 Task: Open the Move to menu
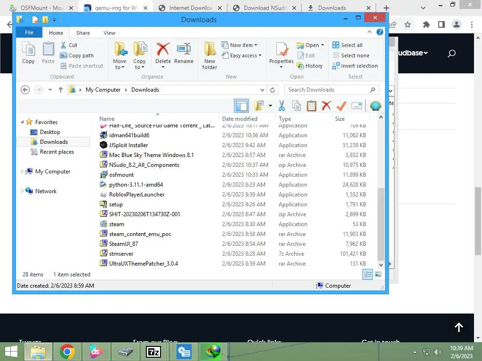point(120,55)
